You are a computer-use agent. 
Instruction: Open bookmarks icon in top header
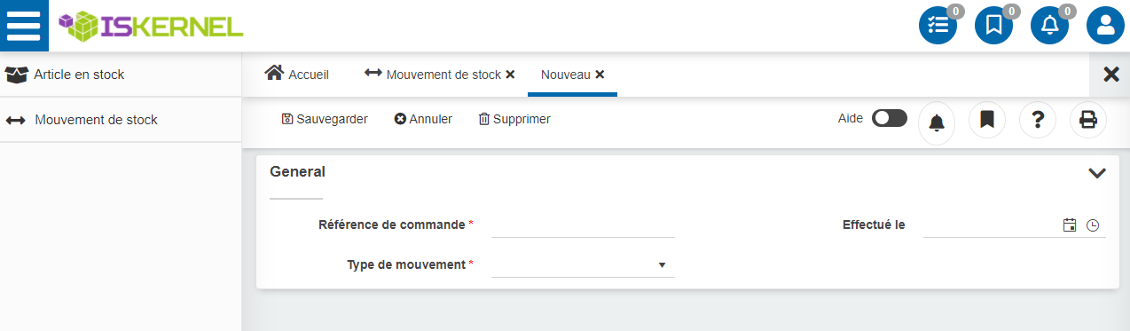click(x=993, y=26)
